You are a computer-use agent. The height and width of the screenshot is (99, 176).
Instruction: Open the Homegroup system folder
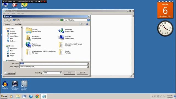tap(66, 31)
